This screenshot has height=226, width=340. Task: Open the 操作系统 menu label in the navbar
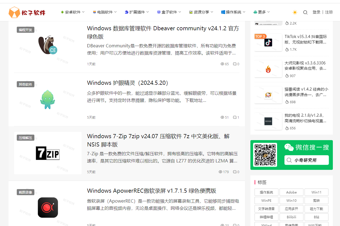[234, 12]
